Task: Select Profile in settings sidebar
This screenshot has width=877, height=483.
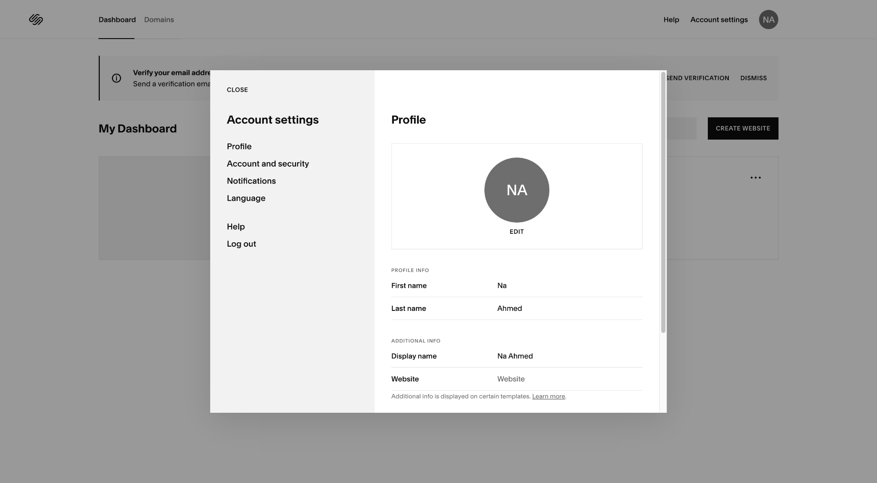Action: pyautogui.click(x=239, y=146)
